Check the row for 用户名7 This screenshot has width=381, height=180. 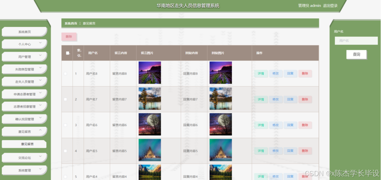(66, 99)
